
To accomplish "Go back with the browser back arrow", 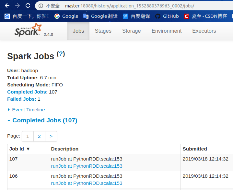I will click(7, 6).
